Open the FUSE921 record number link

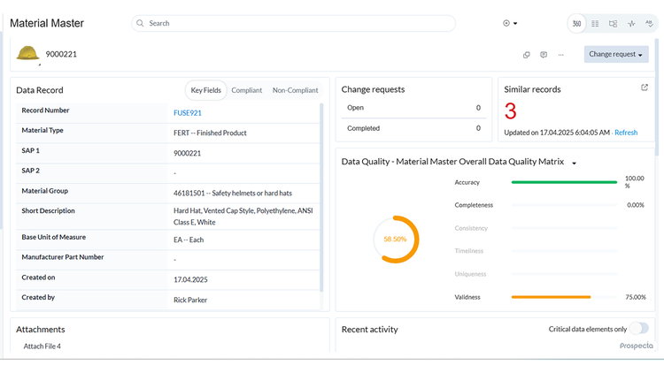pos(187,113)
